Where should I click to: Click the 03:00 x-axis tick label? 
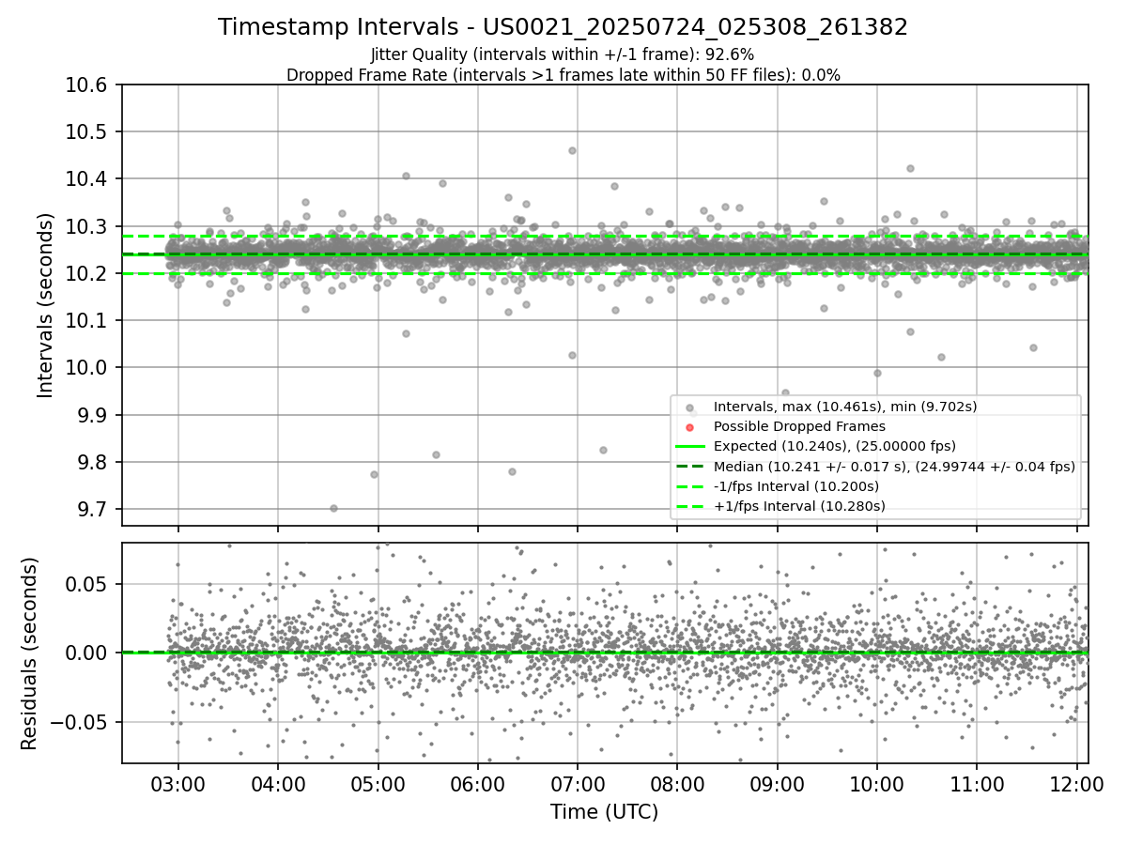pyautogui.click(x=178, y=783)
